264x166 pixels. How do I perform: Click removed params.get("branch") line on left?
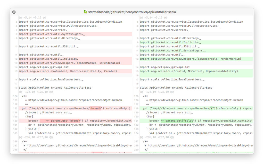pyautogui.click(x=75, y=121)
